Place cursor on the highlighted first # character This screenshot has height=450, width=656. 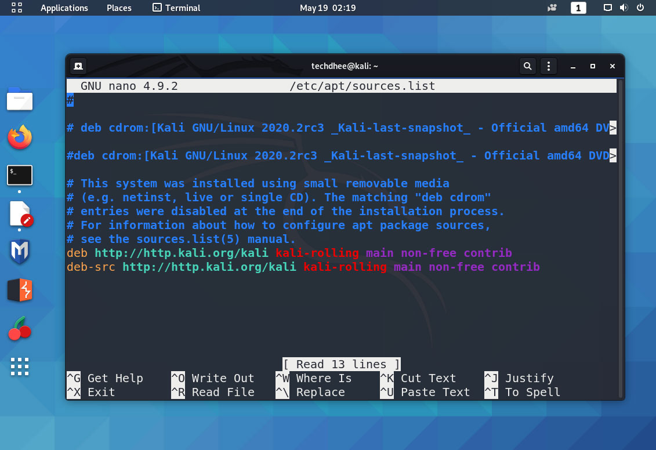[x=70, y=100]
